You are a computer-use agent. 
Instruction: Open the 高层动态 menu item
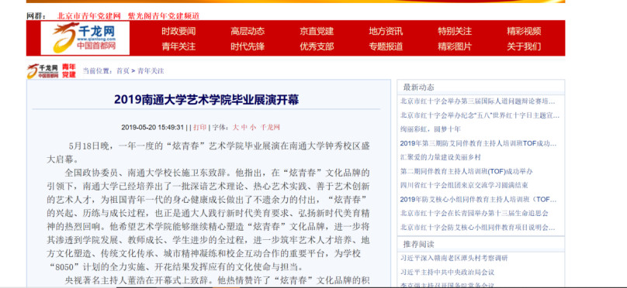[x=248, y=31]
